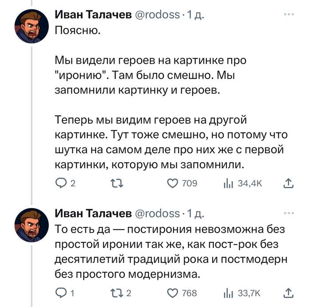Open more options on the first tweet
The height and width of the screenshot is (307, 310).
click(288, 15)
